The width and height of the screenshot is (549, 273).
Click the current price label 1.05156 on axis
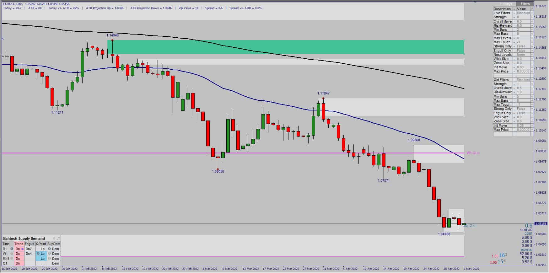[541, 224]
